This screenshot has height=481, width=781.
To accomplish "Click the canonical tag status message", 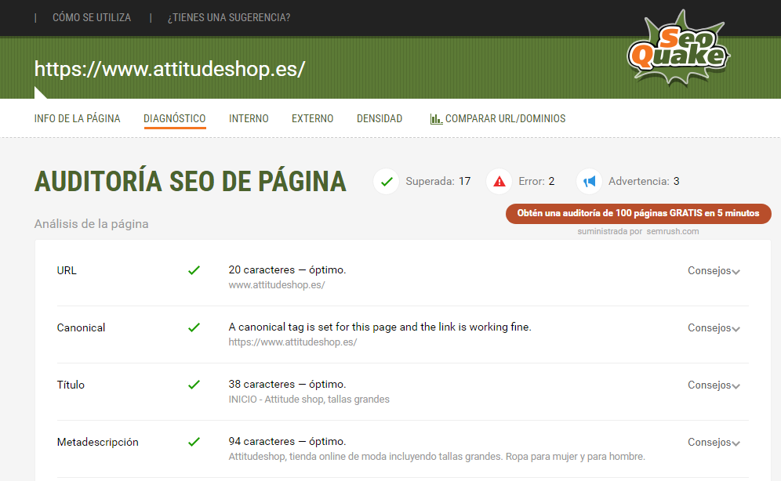I will (380, 327).
